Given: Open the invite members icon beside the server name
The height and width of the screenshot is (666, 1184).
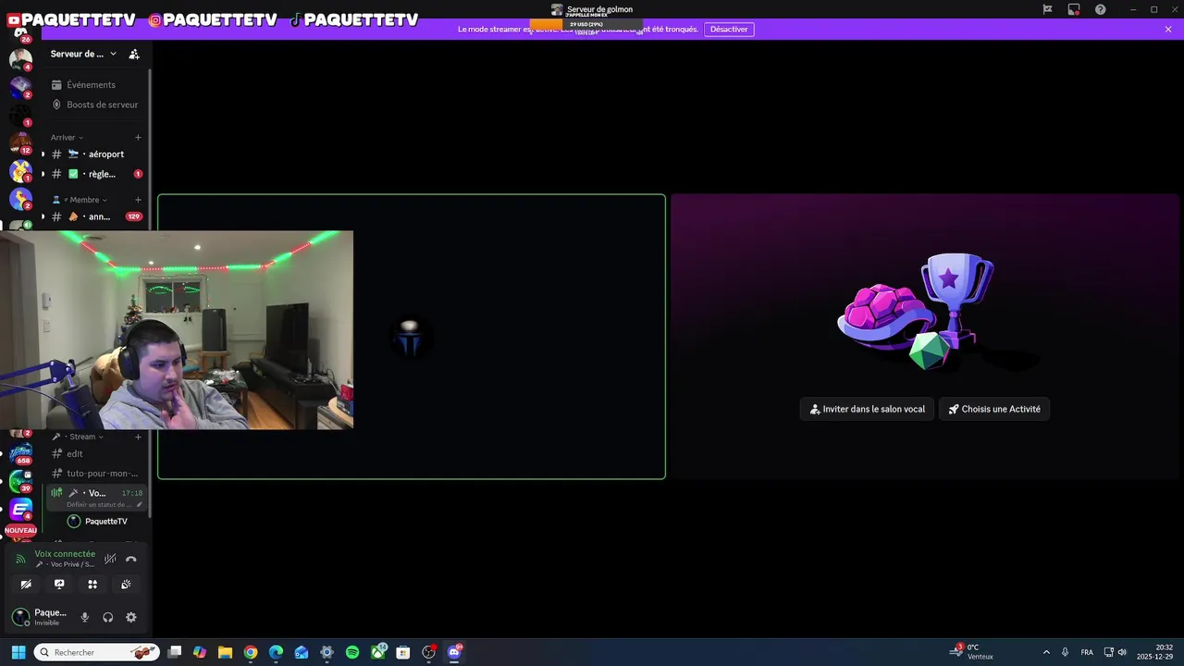Looking at the screenshot, I should (x=134, y=55).
